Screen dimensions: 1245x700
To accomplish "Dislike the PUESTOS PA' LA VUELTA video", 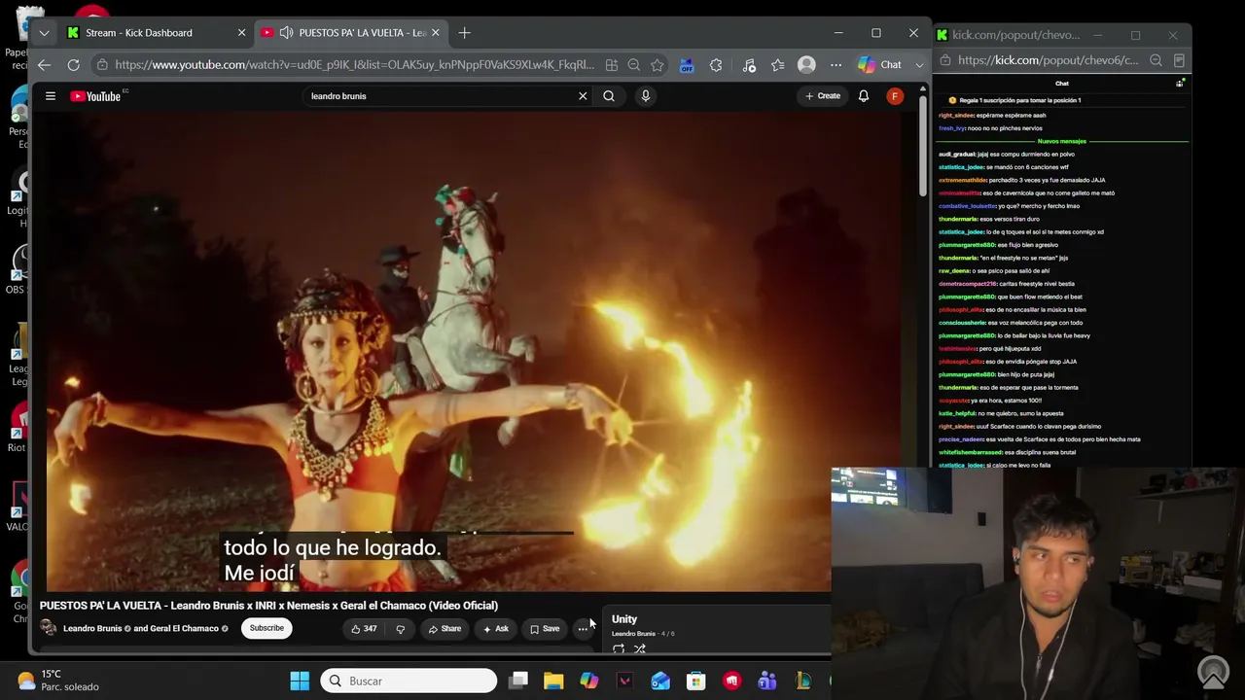I will pos(400,629).
